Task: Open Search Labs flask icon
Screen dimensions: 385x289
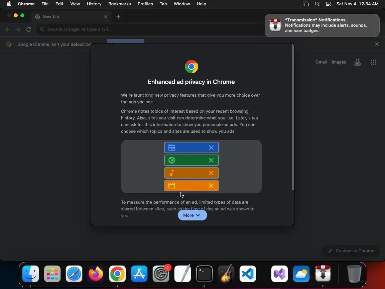Action: pyautogui.click(x=358, y=62)
